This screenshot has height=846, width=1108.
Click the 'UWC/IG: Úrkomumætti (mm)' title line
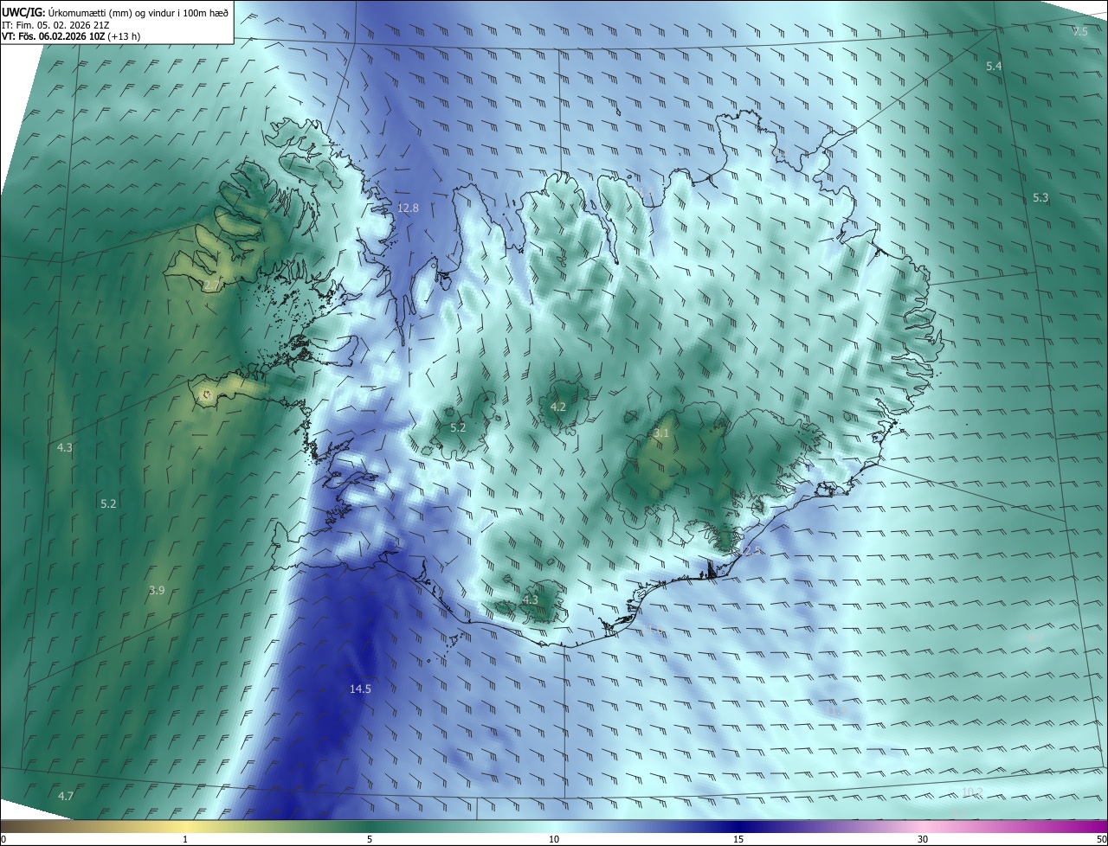[116, 12]
